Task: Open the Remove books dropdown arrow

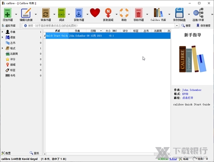Action: point(147,14)
